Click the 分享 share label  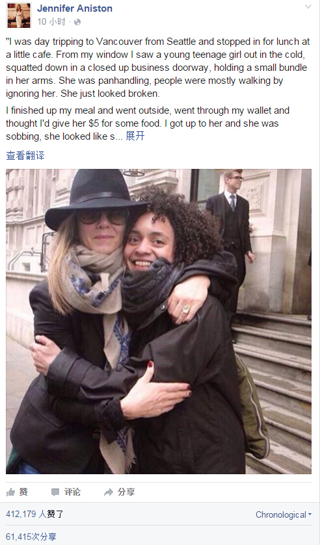coord(126,492)
